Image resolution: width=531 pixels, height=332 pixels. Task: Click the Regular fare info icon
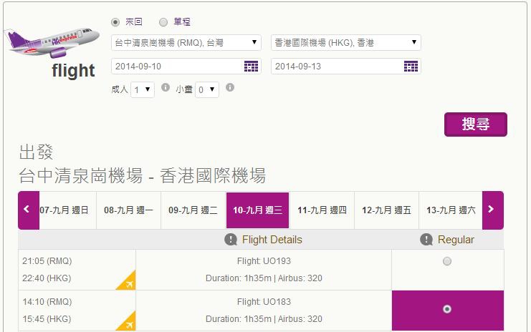[x=426, y=240]
